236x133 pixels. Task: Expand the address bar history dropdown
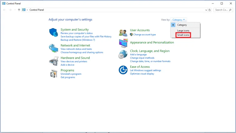point(206,10)
